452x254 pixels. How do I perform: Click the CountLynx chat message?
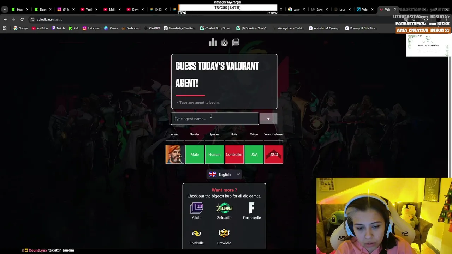[48, 250]
